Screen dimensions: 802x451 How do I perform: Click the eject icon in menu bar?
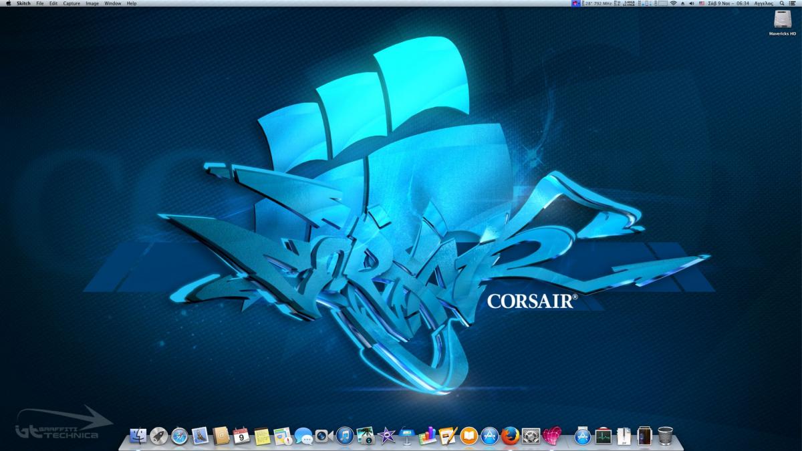[683, 3]
